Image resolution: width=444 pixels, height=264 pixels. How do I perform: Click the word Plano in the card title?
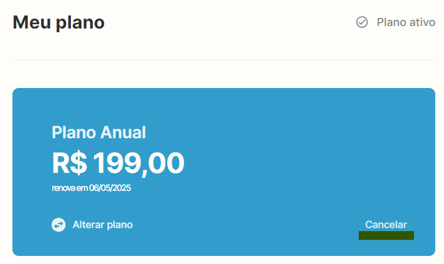click(x=74, y=133)
